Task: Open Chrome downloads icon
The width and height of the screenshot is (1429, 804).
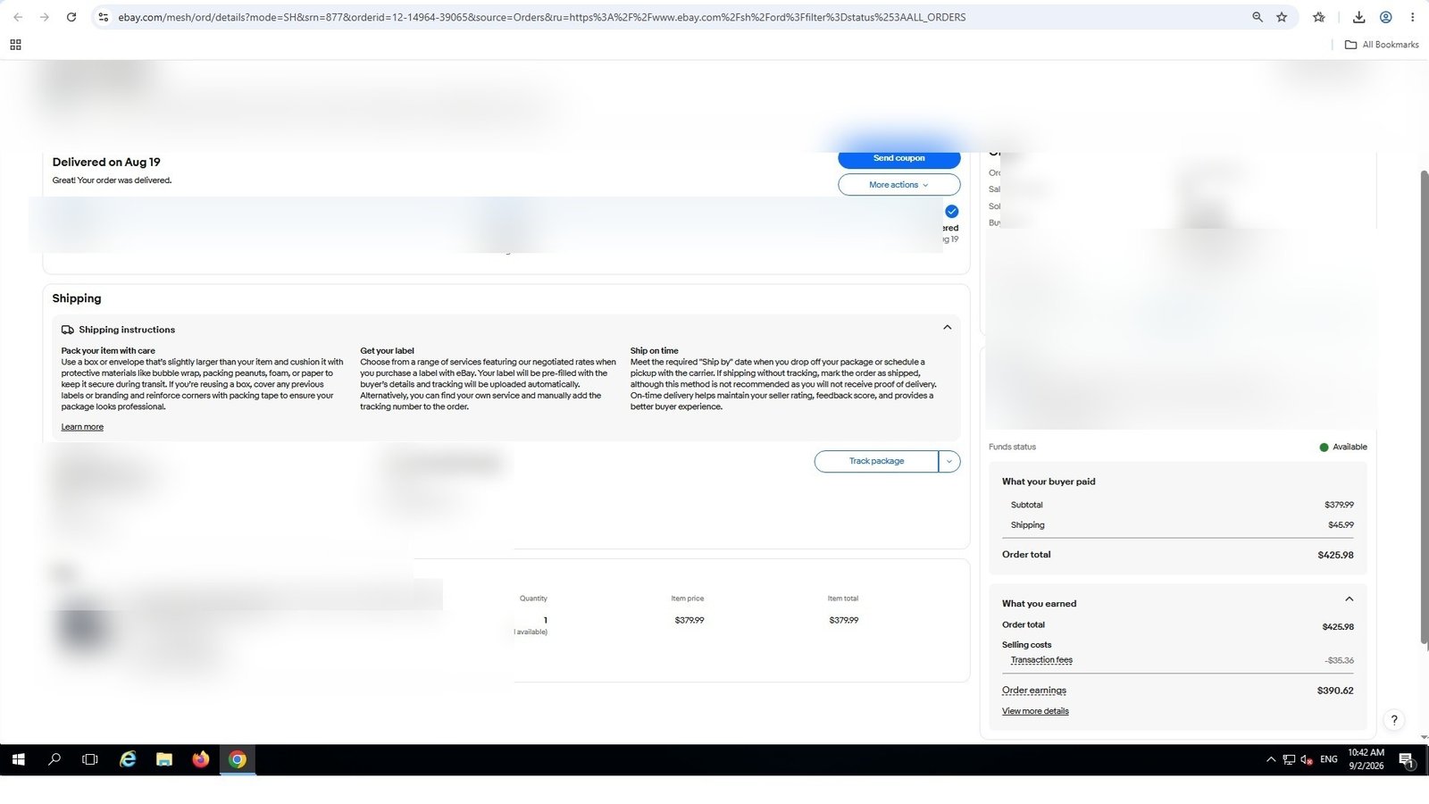Action: [1358, 17]
